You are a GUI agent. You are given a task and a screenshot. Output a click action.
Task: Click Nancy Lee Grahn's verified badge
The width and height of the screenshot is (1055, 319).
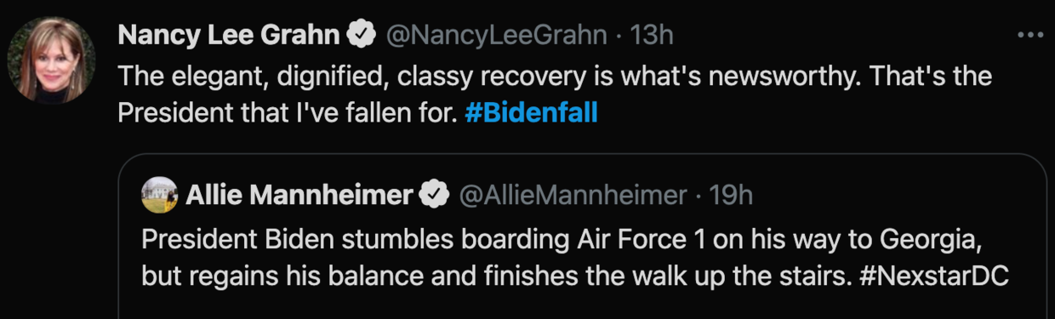363,35
